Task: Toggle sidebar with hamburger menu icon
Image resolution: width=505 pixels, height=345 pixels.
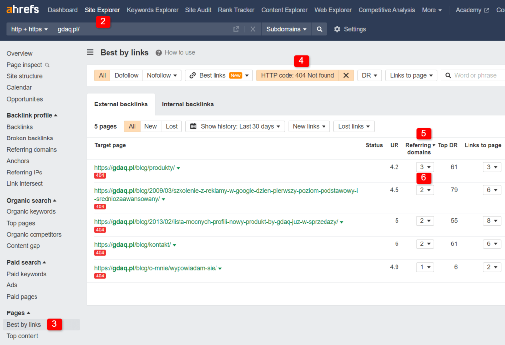Action: pyautogui.click(x=90, y=52)
